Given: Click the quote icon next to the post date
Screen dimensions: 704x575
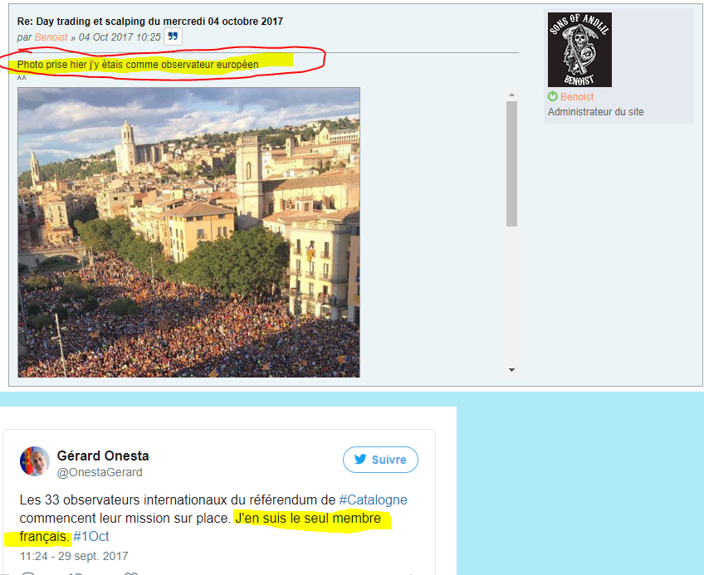Looking at the screenshot, I should [173, 37].
